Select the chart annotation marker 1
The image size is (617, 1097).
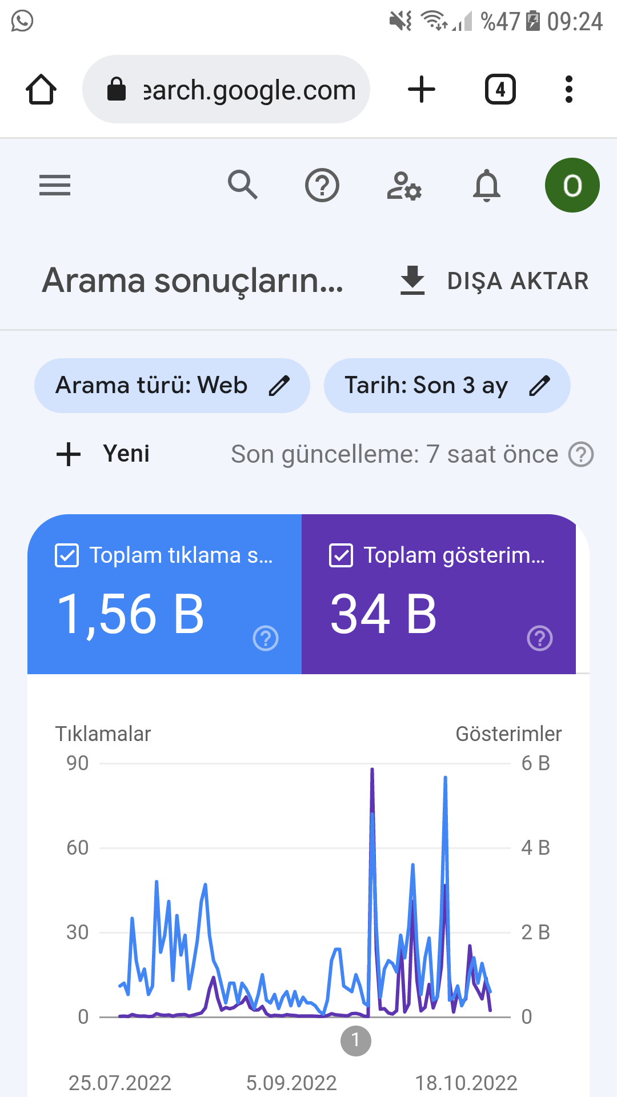pyautogui.click(x=356, y=1041)
